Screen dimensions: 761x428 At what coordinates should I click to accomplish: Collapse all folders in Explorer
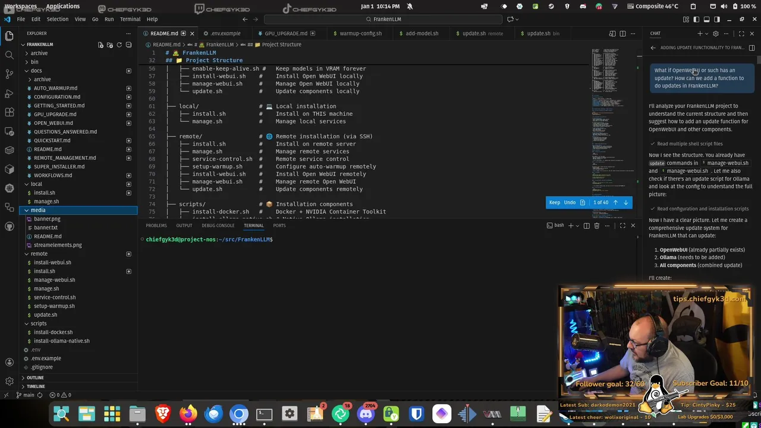pyautogui.click(x=128, y=45)
